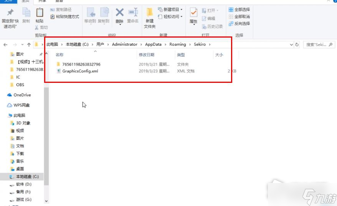Screen dimensions: 337x206
Task: Open the New Item (新建项目) dropdown
Action: (x=170, y=10)
